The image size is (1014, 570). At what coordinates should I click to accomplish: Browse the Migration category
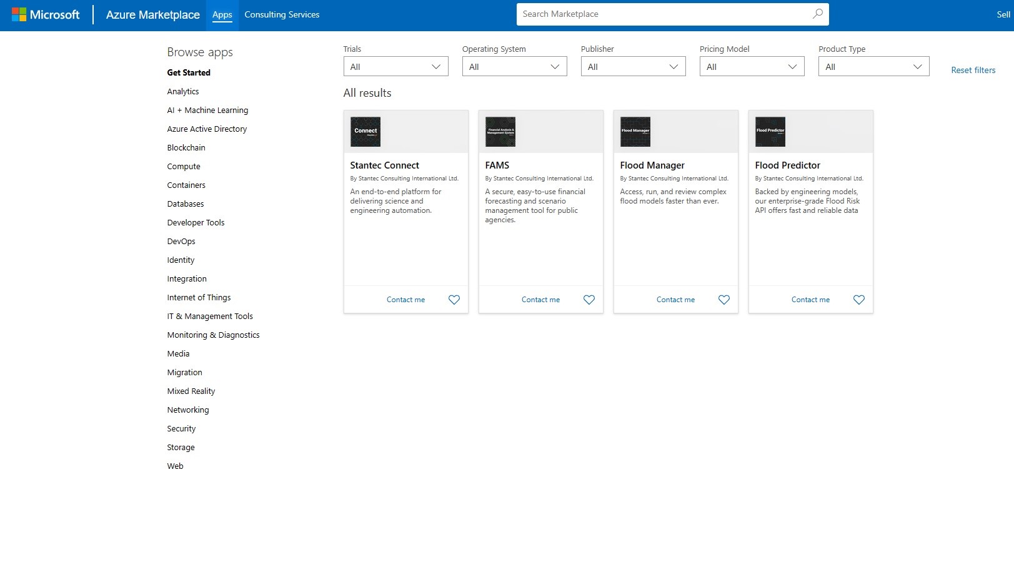pyautogui.click(x=184, y=372)
